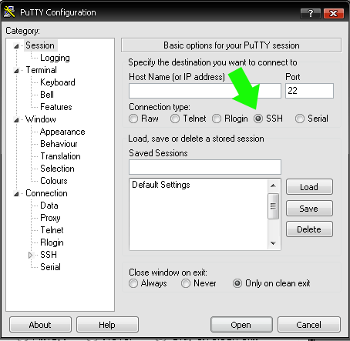This screenshot has height=341, width=350.
Task: Click the question mark help button in title bar
Action: pos(311,13)
